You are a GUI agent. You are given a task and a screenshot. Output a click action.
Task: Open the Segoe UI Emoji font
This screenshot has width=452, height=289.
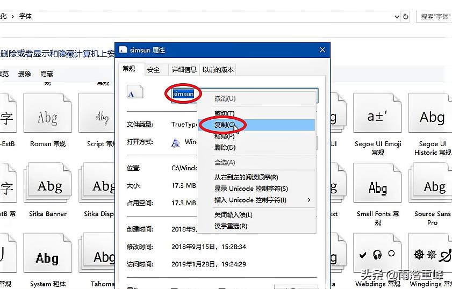coord(377,113)
